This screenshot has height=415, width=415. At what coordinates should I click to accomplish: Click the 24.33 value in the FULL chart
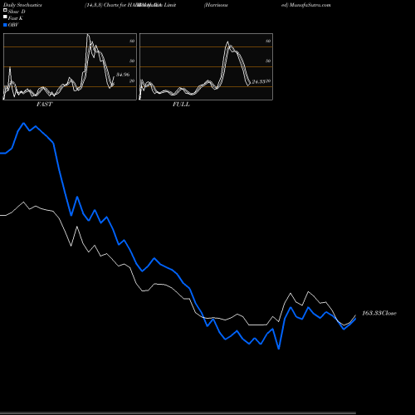click(x=259, y=81)
